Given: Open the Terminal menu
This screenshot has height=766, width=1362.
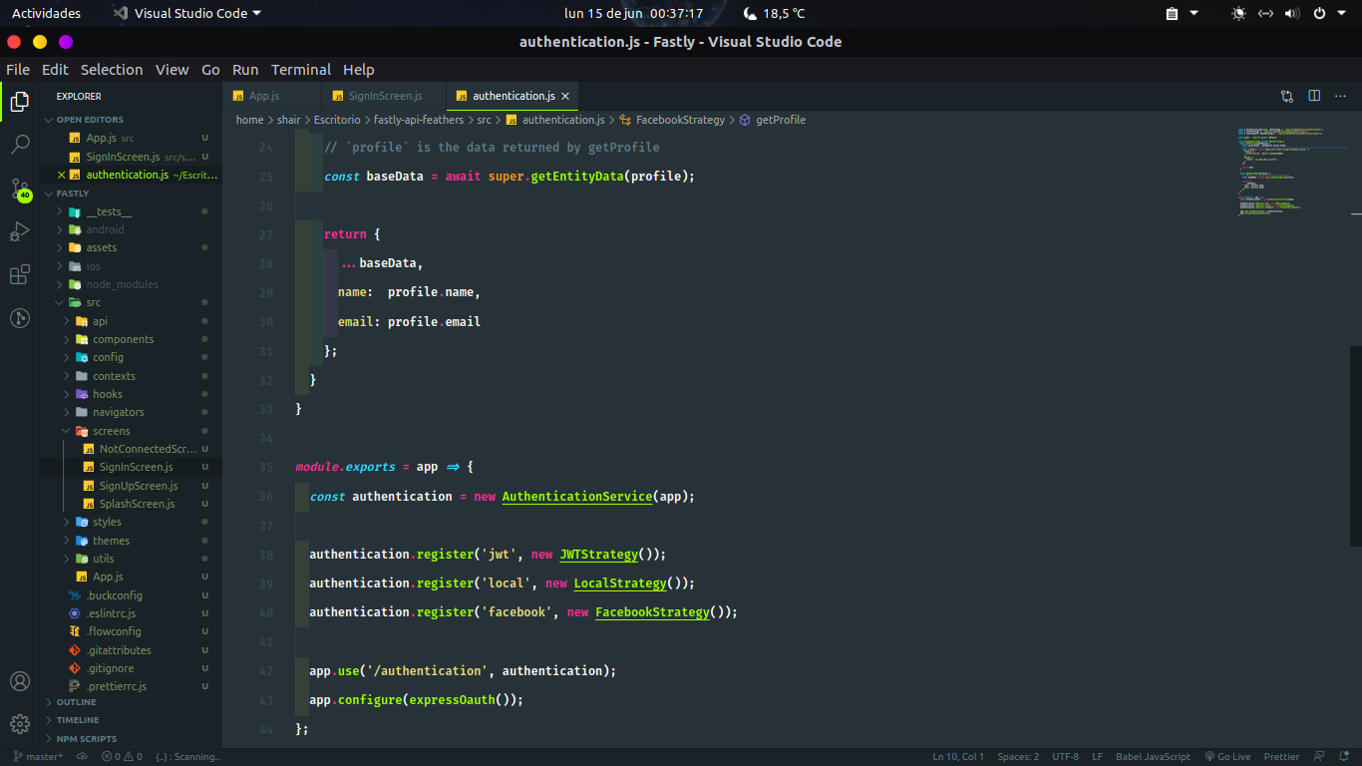Looking at the screenshot, I should [x=301, y=70].
